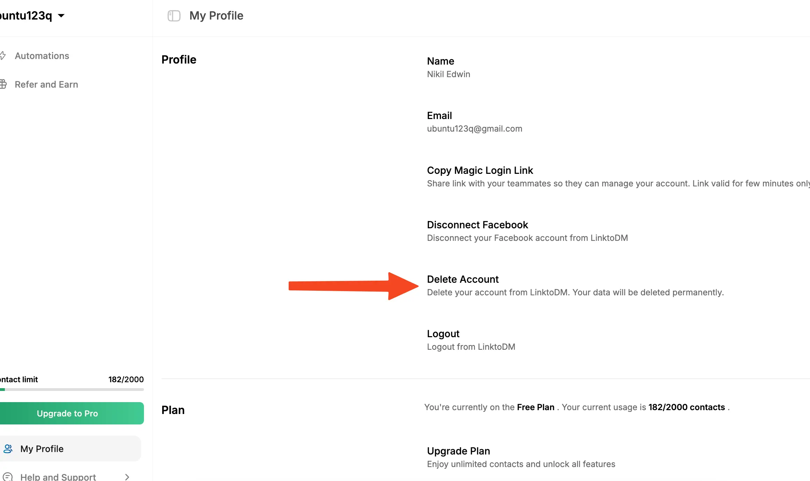This screenshot has width=810, height=481.
Task: Select the Automations sidebar item
Action: tap(42, 55)
